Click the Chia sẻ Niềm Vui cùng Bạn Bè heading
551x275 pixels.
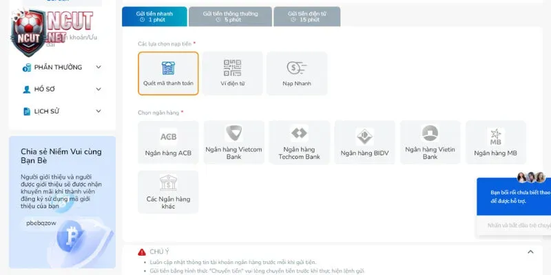pyautogui.click(x=61, y=156)
